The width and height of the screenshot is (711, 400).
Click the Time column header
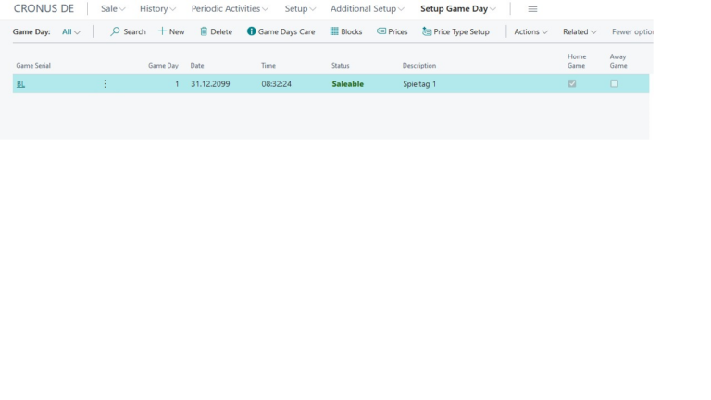pyautogui.click(x=268, y=66)
